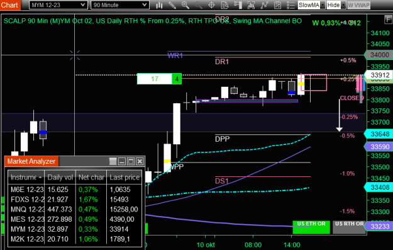Toggle the US RTH OR button
Image resolution: width=393 pixels, height=250 pixels.
tap(349, 227)
